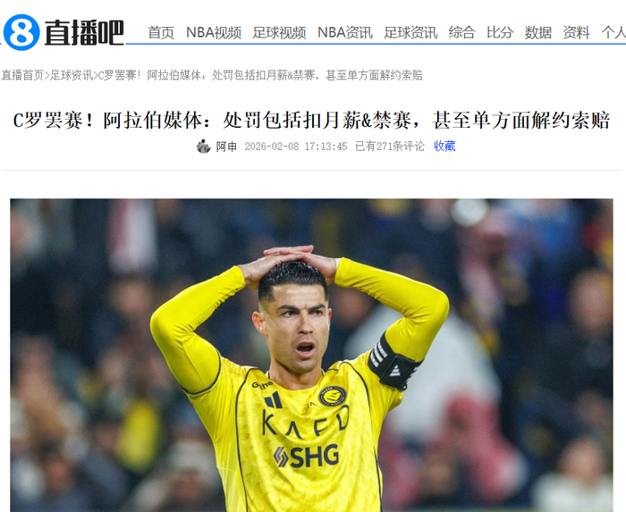Viewport: 626px width, 512px height.
Task: Click the blue 8 logo icon
Action: click(x=21, y=32)
